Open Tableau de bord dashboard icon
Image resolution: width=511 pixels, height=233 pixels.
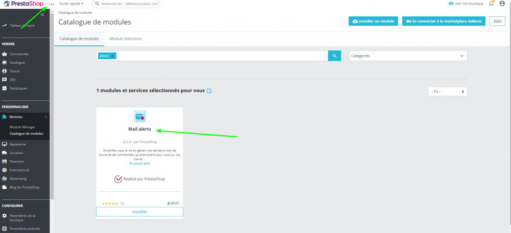[5, 25]
